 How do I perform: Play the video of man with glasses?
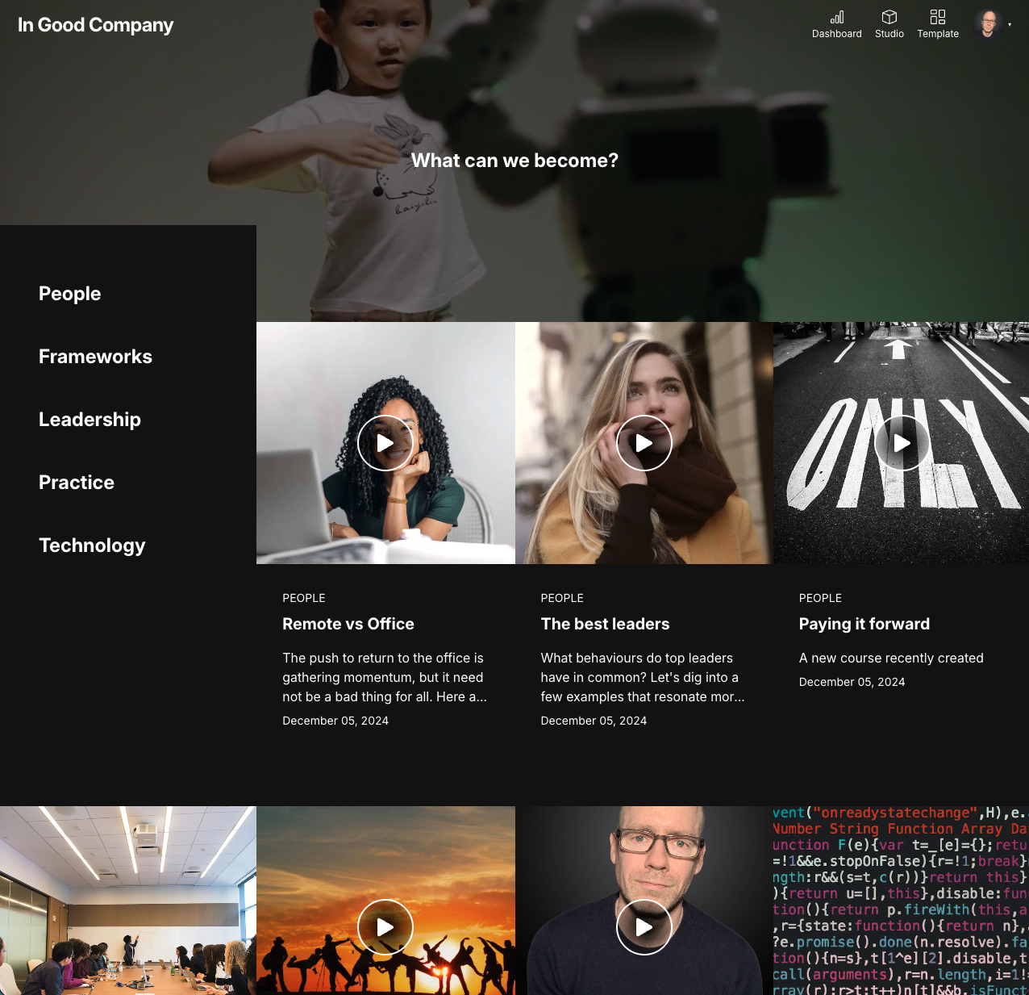tap(644, 927)
